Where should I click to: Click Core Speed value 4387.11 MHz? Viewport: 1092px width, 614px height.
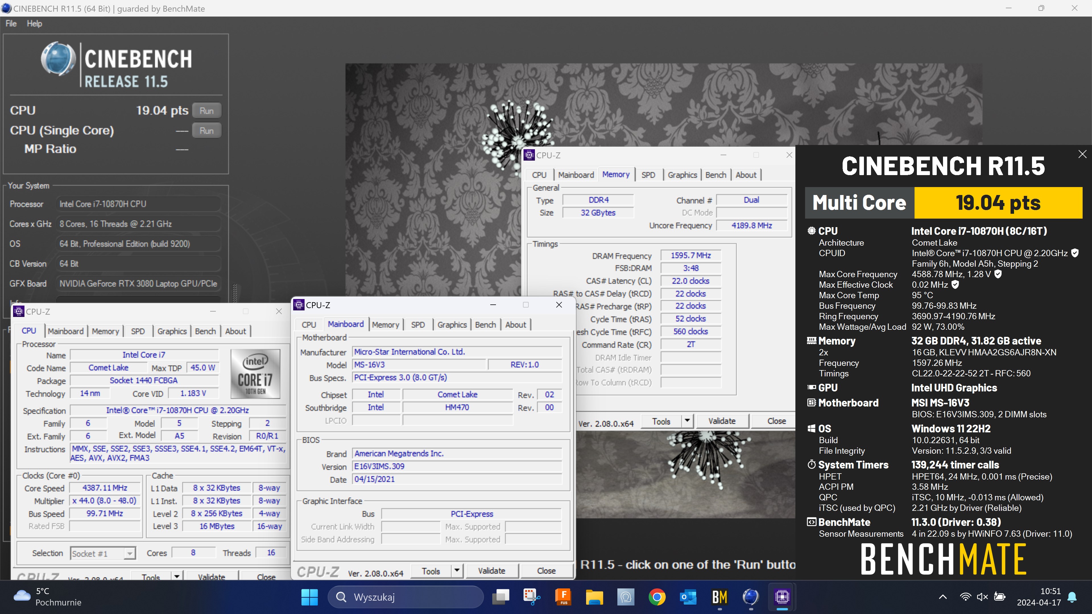click(x=105, y=488)
